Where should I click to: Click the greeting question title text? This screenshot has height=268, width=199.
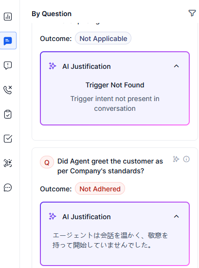pos(110,166)
